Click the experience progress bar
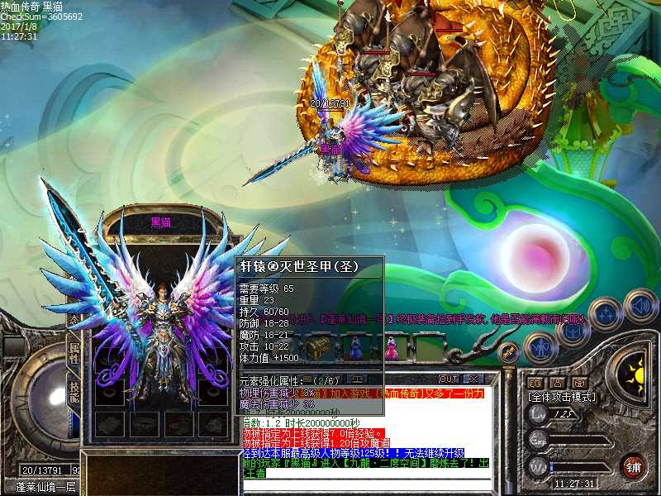 (581, 441)
